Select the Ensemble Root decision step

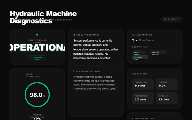[140, 57]
